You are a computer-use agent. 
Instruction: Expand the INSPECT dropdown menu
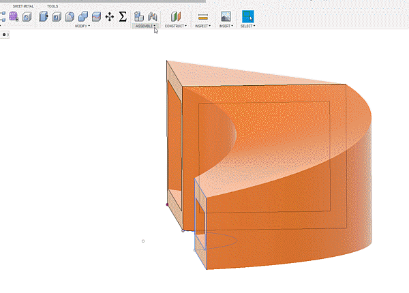pyautogui.click(x=203, y=26)
